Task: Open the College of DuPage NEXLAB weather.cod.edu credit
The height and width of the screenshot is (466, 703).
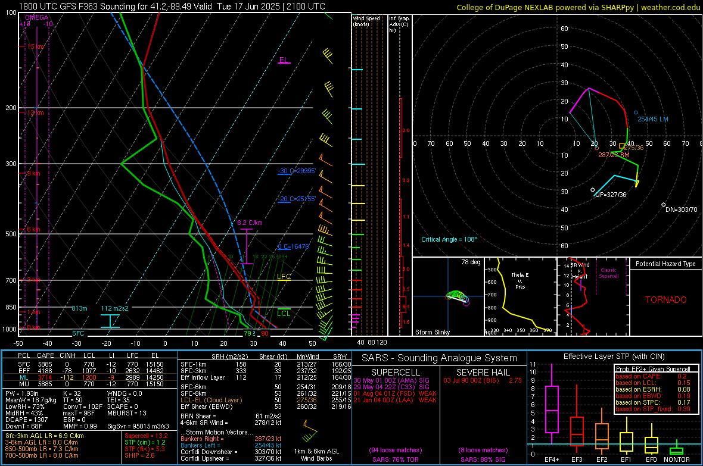Action: click(578, 7)
